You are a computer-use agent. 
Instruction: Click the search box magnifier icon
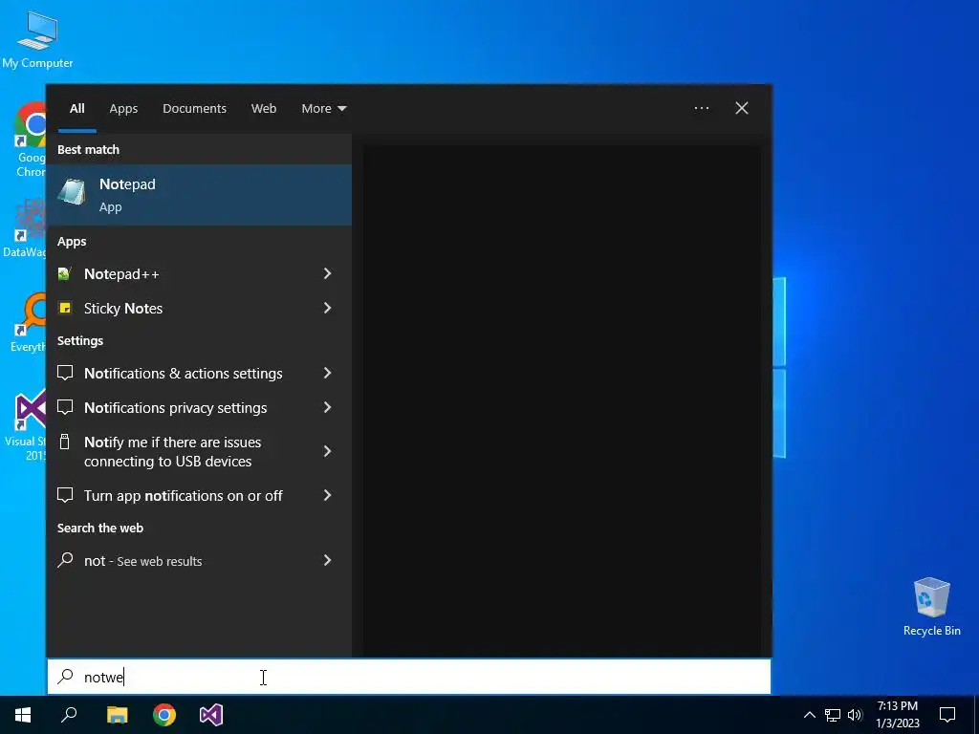click(65, 677)
